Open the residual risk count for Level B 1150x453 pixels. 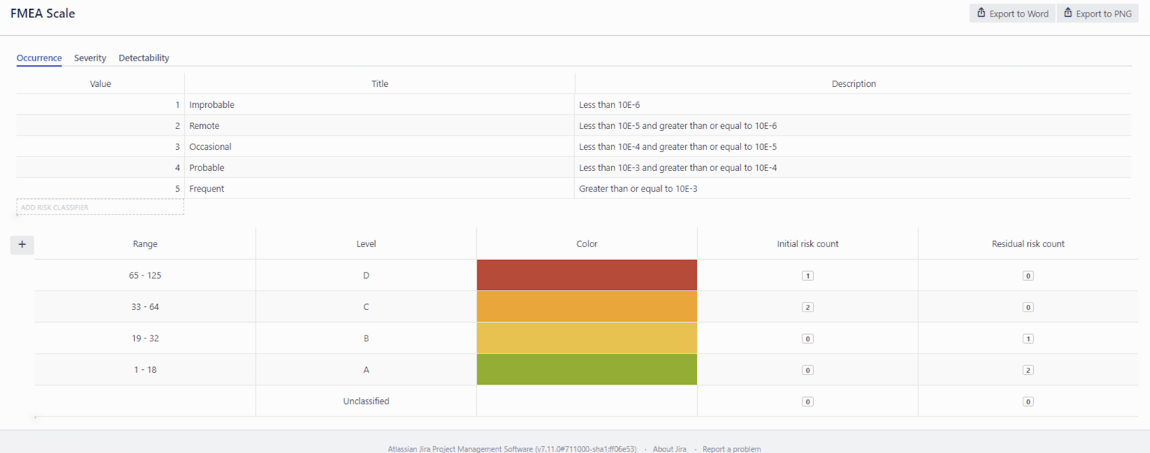coord(1028,338)
